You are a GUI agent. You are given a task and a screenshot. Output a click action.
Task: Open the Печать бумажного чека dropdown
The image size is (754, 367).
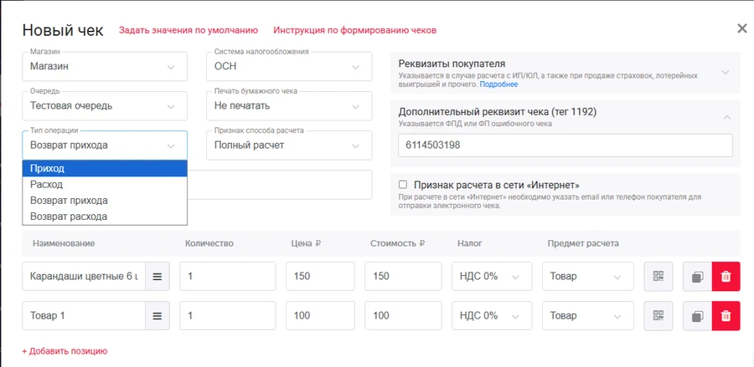[288, 106]
